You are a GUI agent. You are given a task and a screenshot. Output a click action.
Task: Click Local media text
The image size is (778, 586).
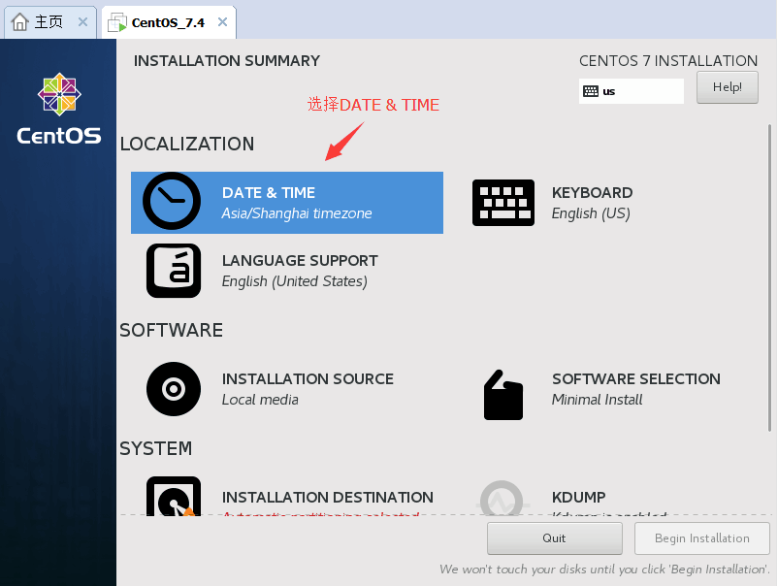tap(260, 400)
